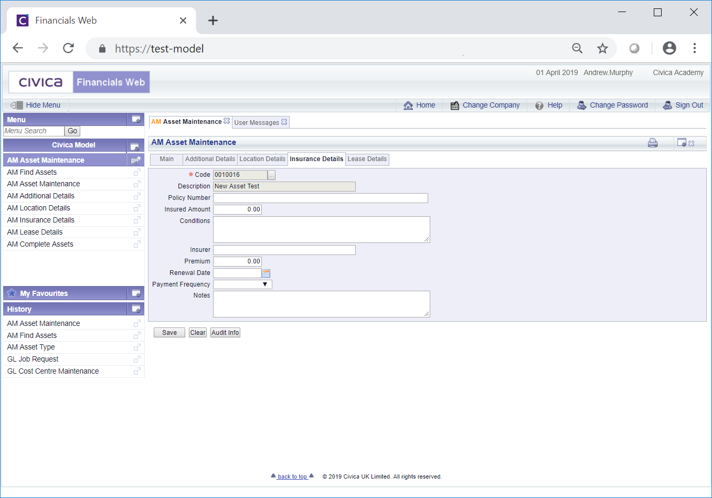Screen dimensions: 712x498
Task: Collapse the My Favourites panel
Action: pos(136,293)
